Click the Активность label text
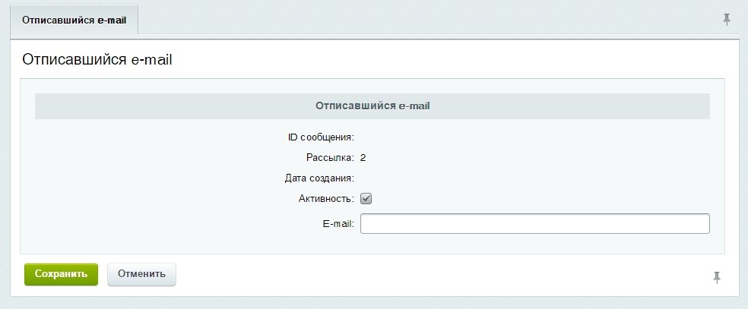The height and width of the screenshot is (309, 748). point(326,199)
